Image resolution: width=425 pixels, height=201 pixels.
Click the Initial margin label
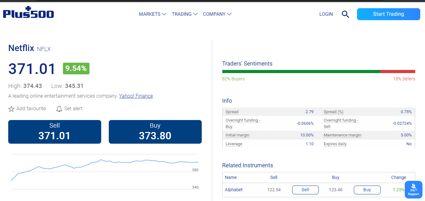[x=237, y=135]
